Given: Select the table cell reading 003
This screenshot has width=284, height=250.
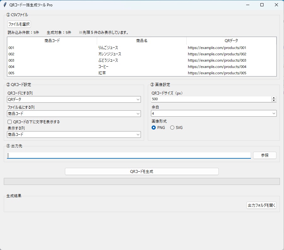Looking at the screenshot, I should (x=11, y=60).
